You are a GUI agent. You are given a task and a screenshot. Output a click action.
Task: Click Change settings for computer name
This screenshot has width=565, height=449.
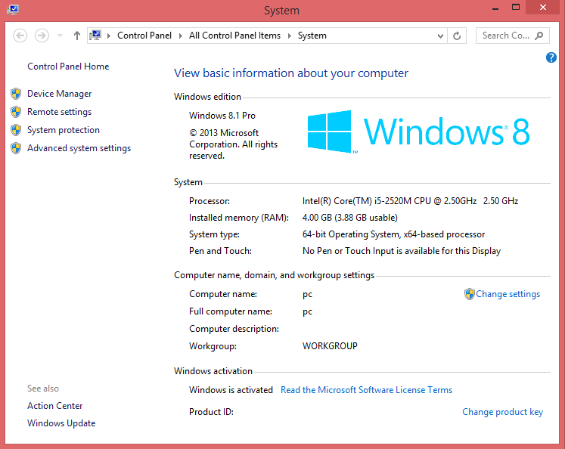point(508,294)
